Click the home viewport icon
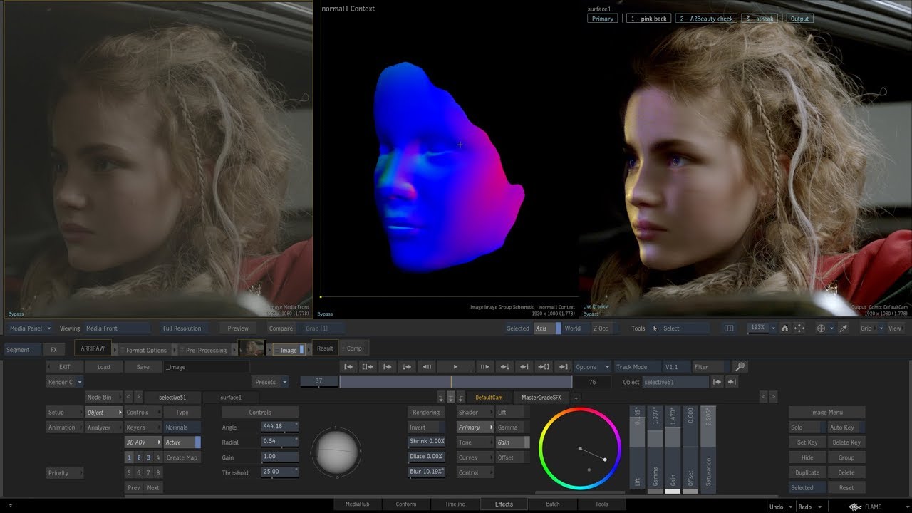The image size is (912, 513). click(x=784, y=328)
